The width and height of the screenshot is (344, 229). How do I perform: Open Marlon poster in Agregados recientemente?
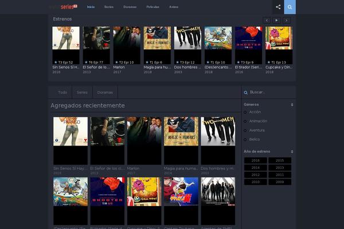[x=144, y=141]
